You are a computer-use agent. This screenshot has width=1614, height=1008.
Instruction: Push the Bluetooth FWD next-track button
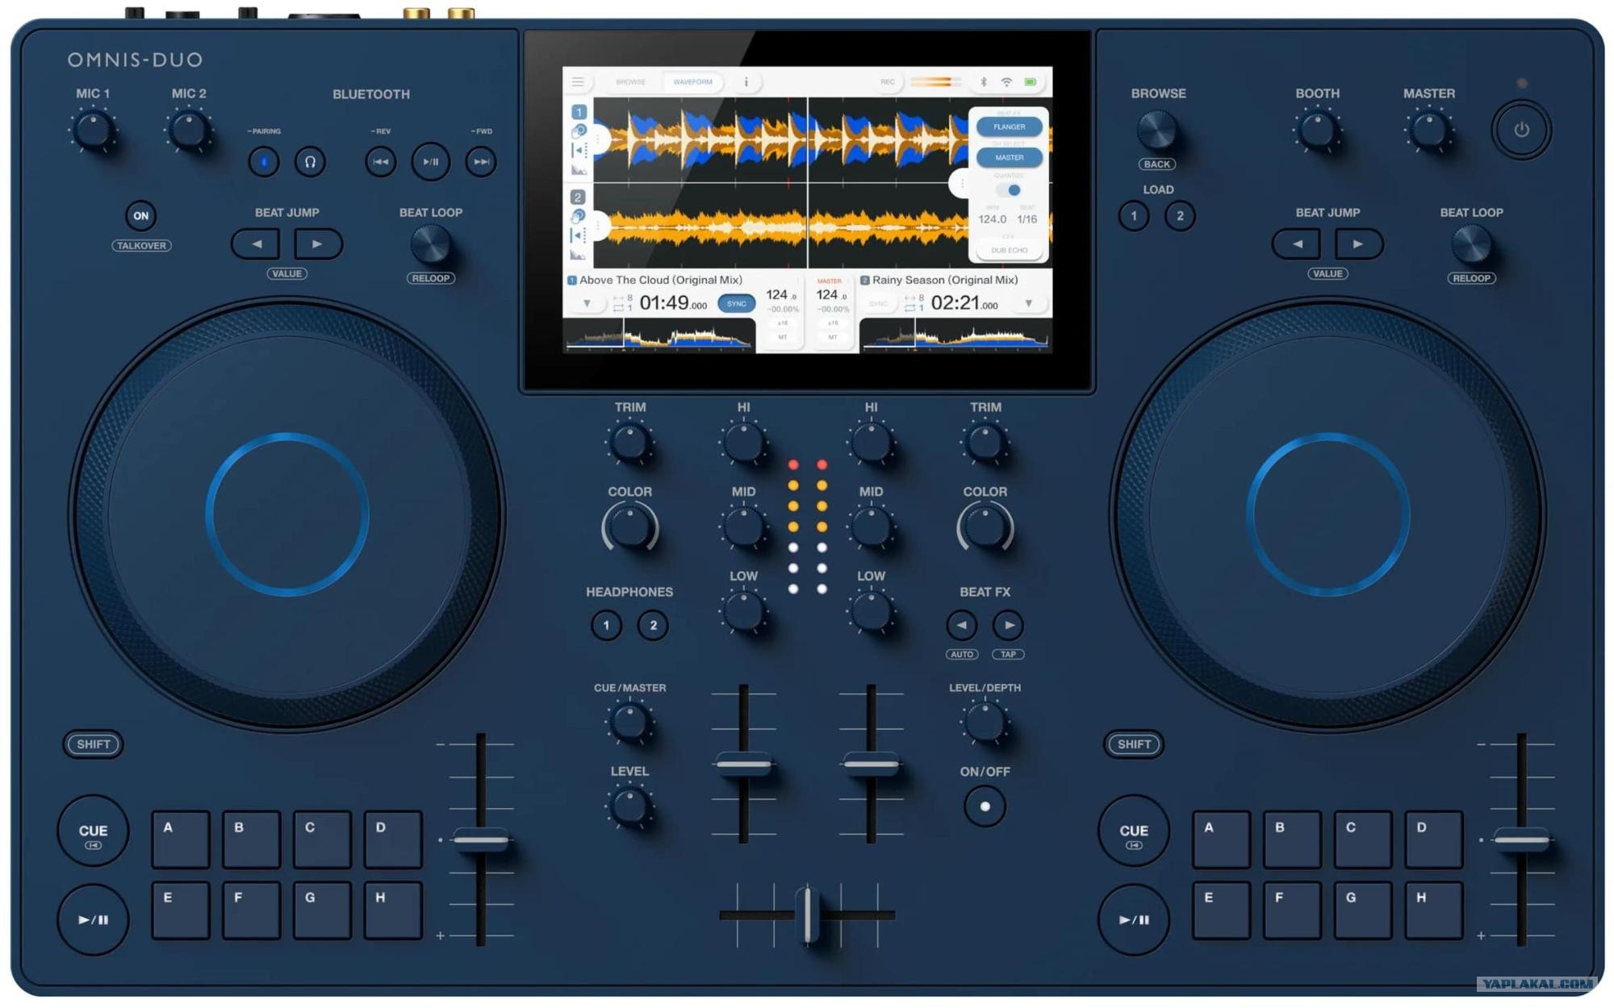coord(481,162)
